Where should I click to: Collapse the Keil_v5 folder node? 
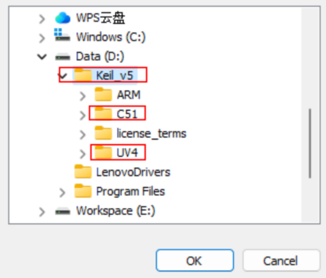63,76
